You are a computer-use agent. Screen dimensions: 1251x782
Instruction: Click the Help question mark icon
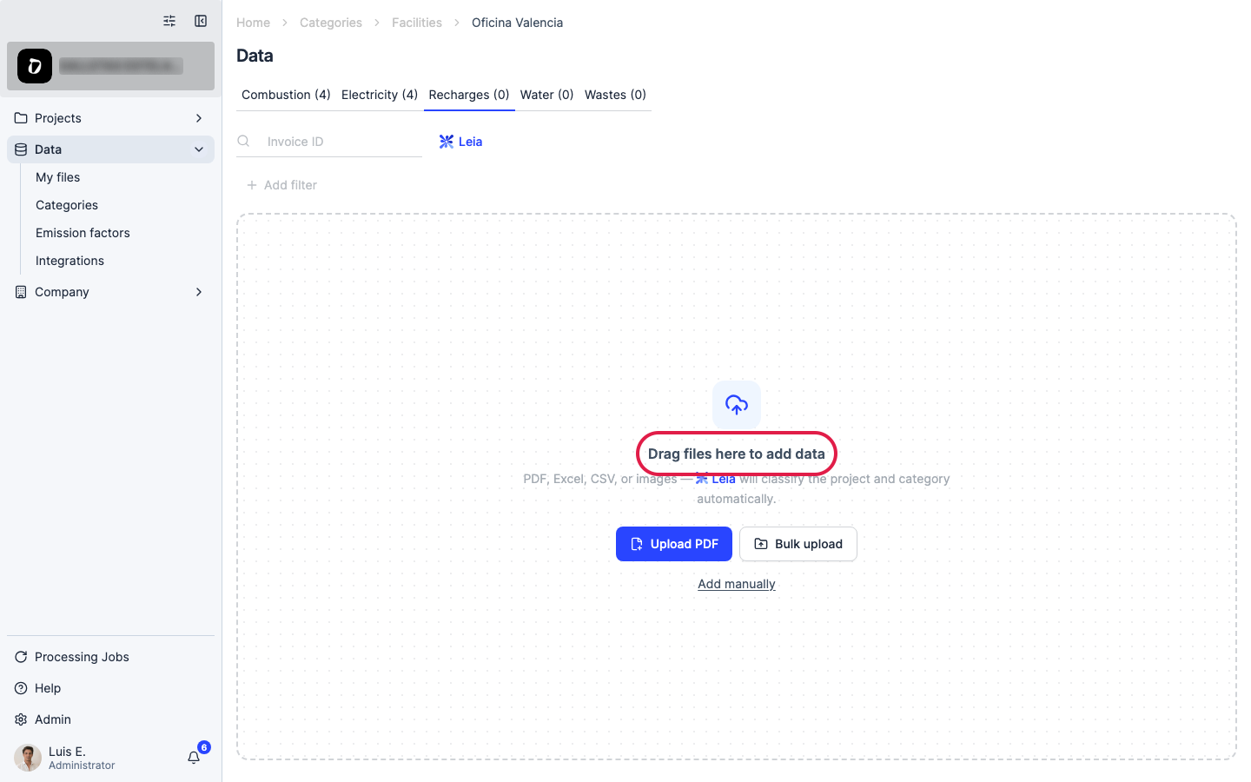[21, 688]
